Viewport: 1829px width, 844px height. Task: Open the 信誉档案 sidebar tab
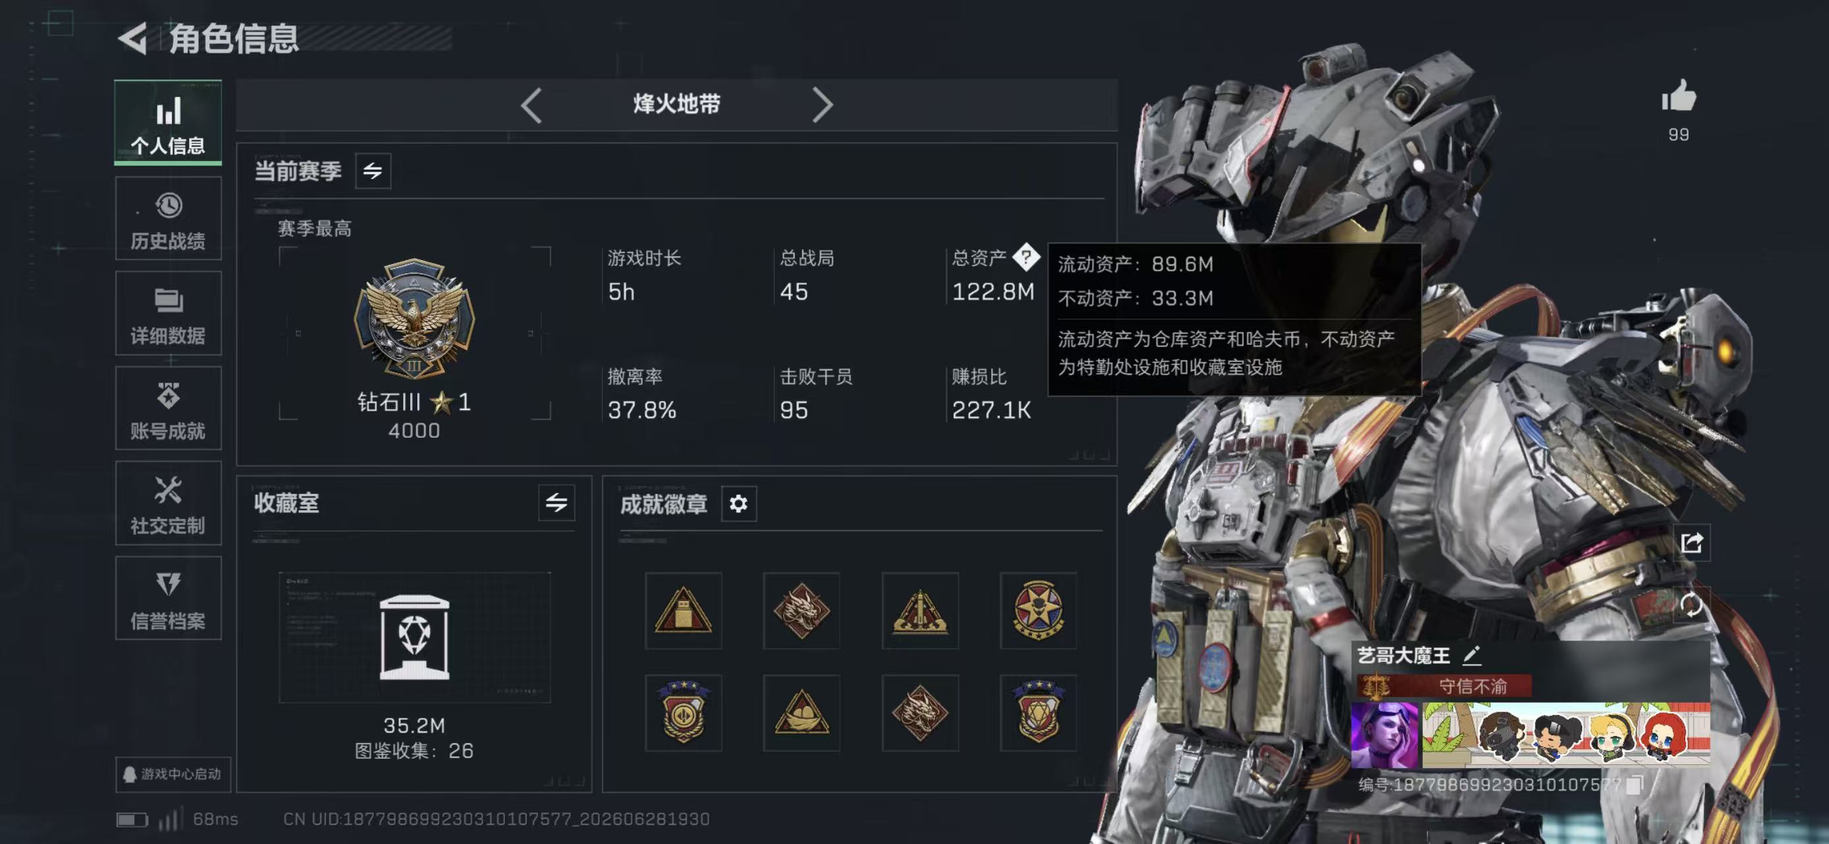(168, 597)
